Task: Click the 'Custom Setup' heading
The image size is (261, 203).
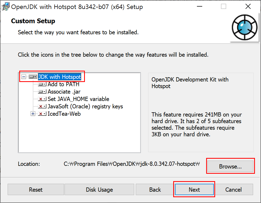Action: 33,21
